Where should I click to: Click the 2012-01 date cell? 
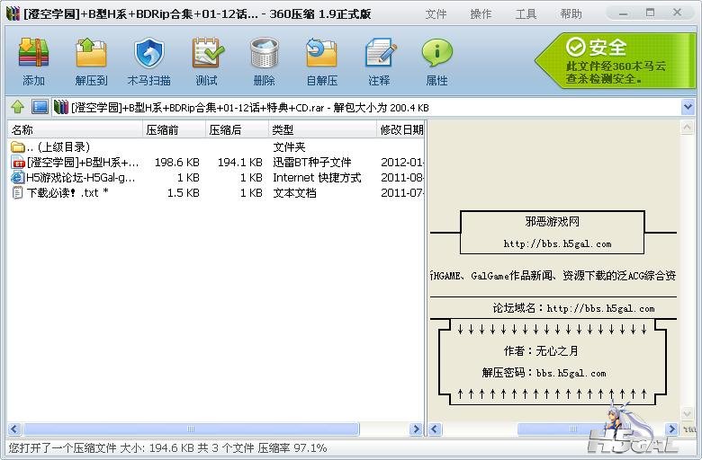click(x=402, y=163)
